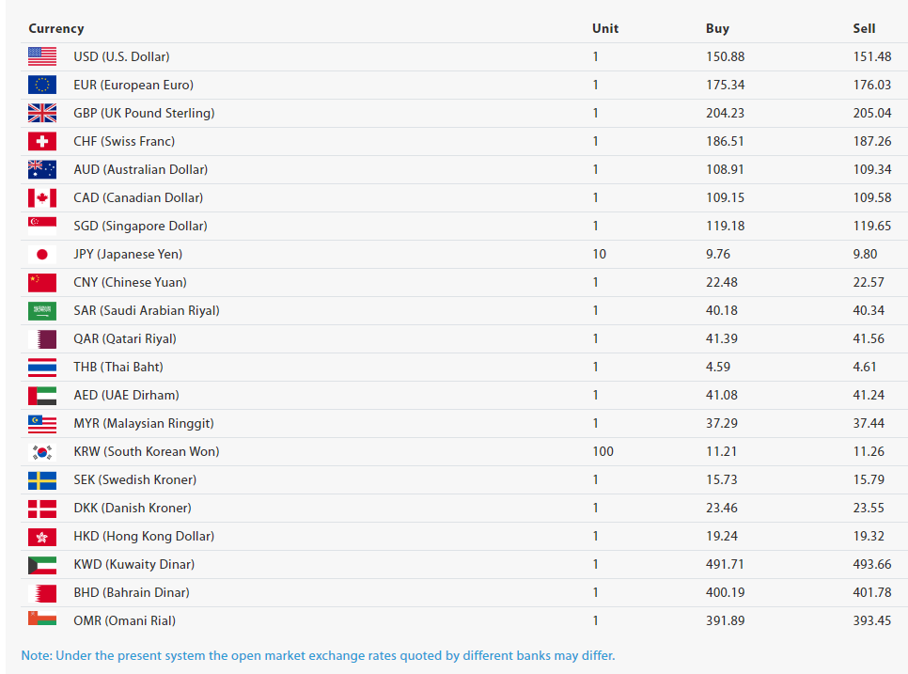Click the note about open market exchange rates
908x674 pixels.
318,655
